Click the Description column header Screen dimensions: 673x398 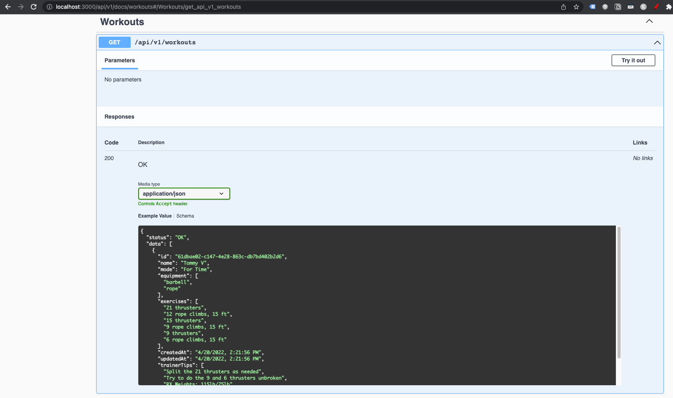[x=151, y=143]
